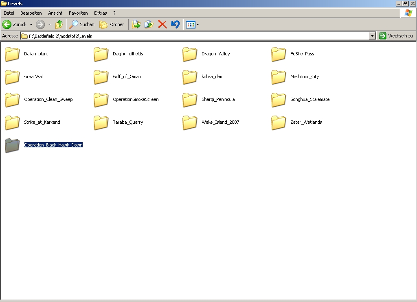Click the red X delete icon
417x302 pixels.
click(x=162, y=24)
